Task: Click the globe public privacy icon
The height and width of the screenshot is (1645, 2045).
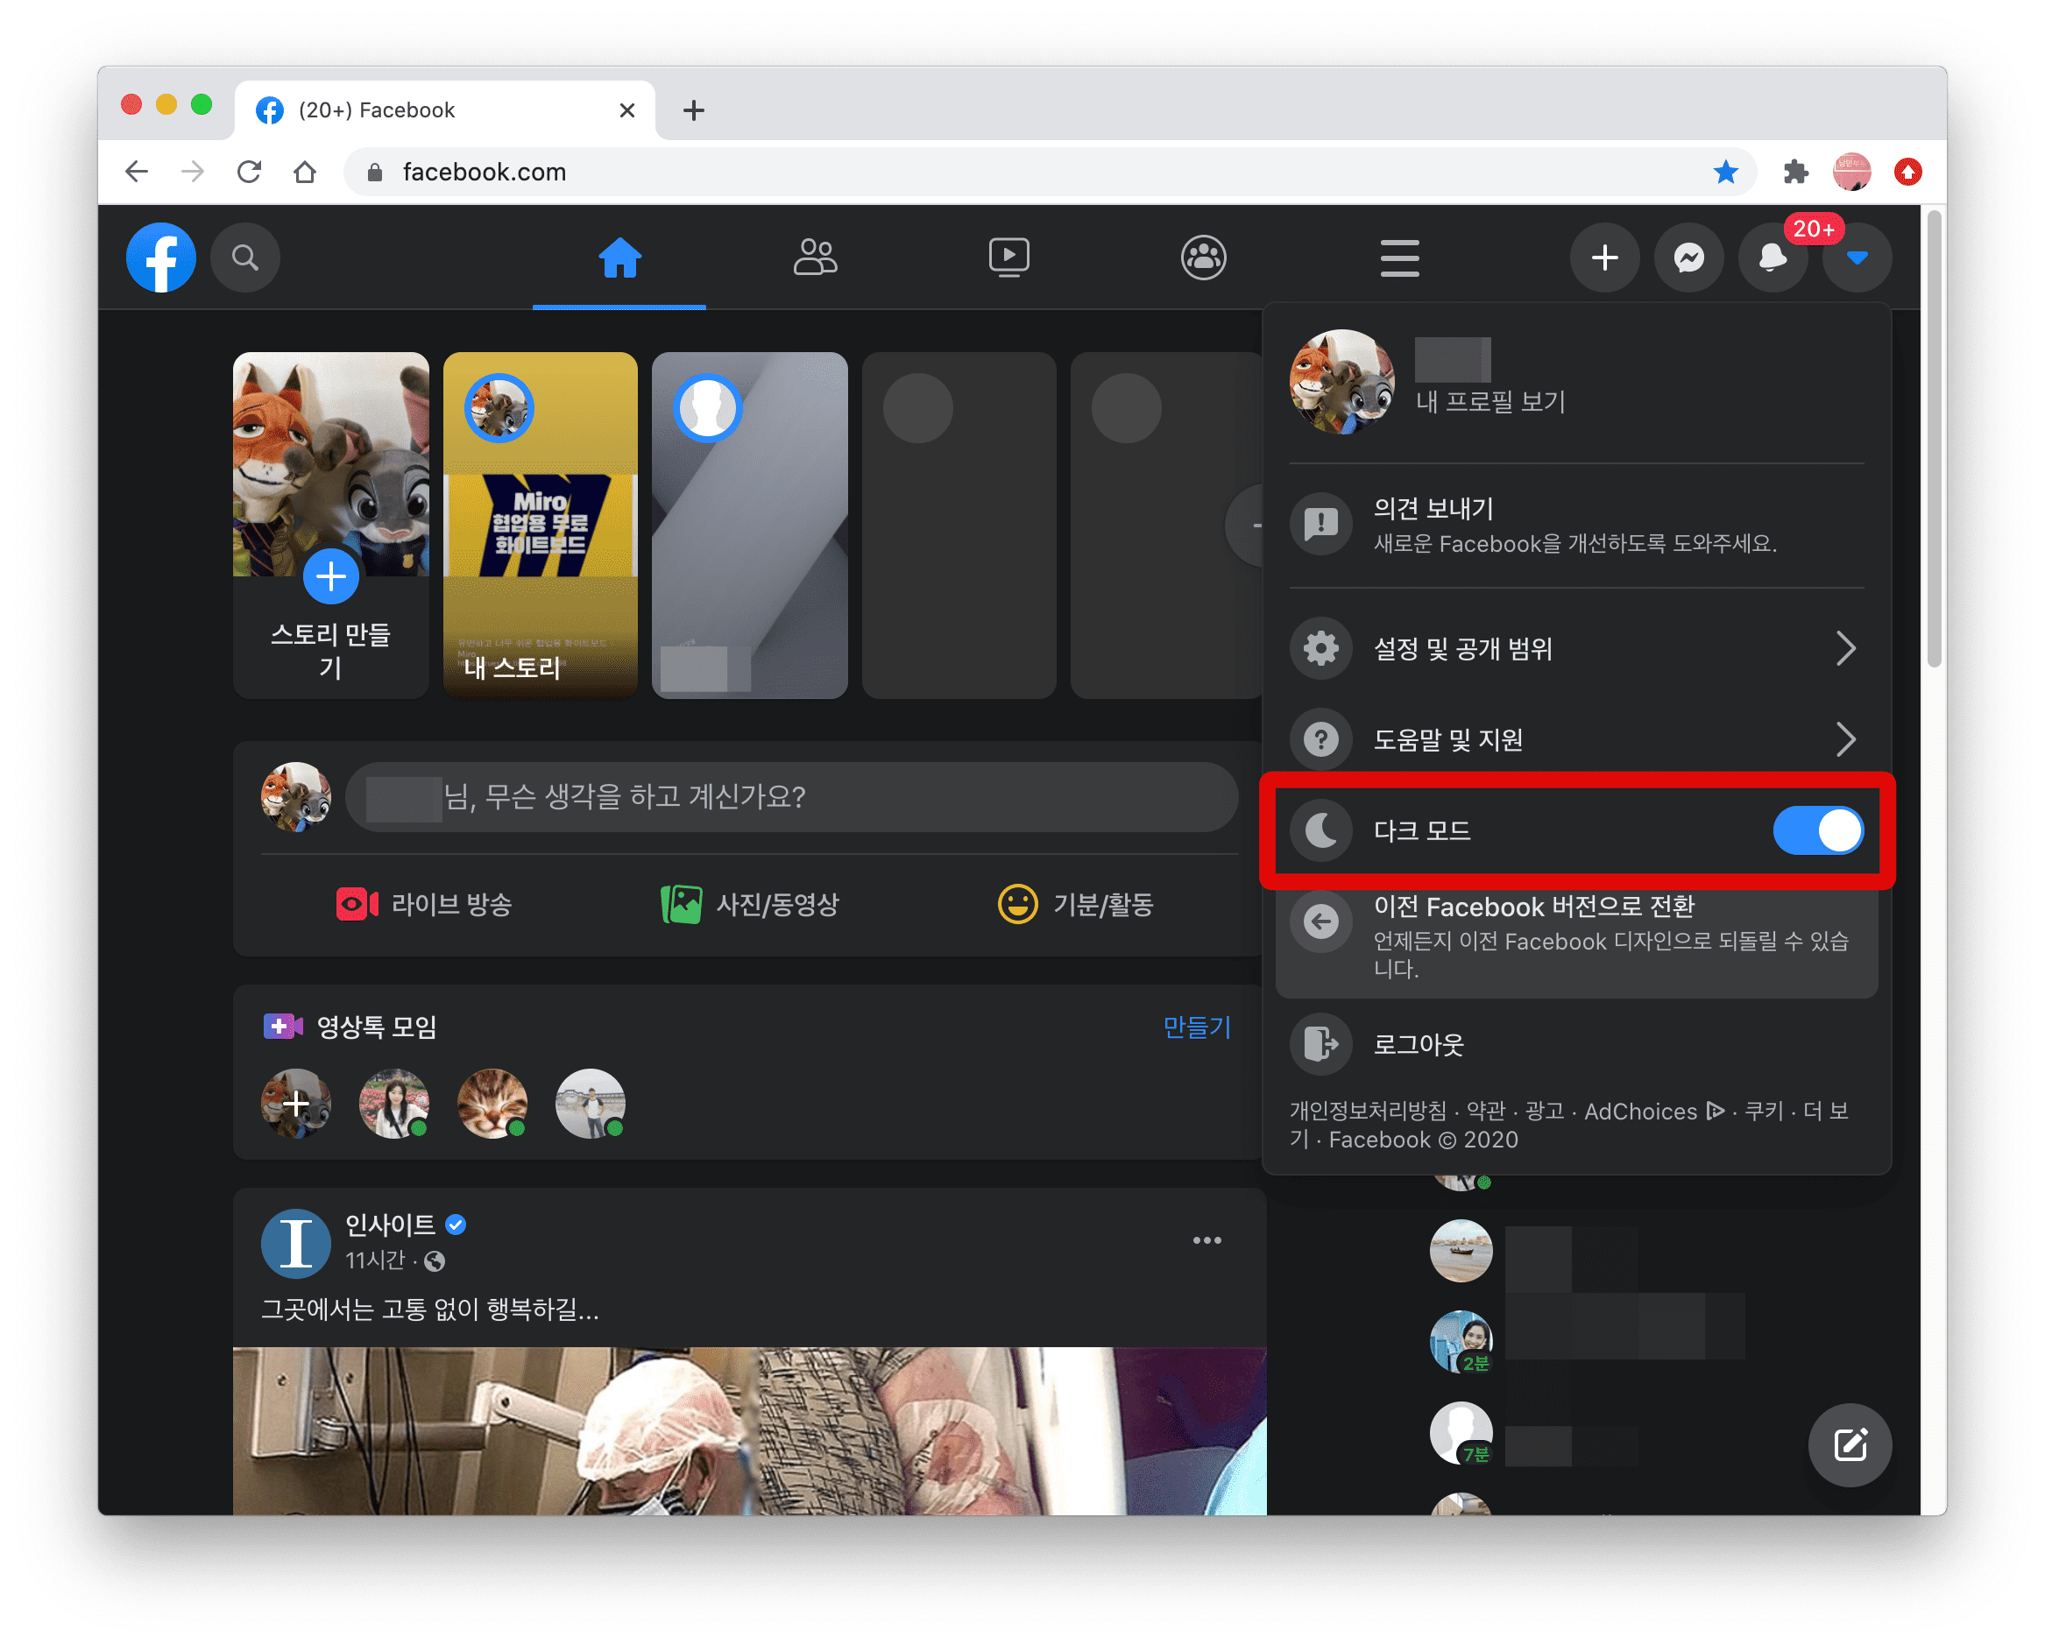Action: [x=435, y=1261]
